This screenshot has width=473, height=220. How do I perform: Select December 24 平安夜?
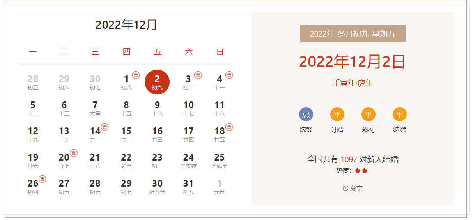188,161
